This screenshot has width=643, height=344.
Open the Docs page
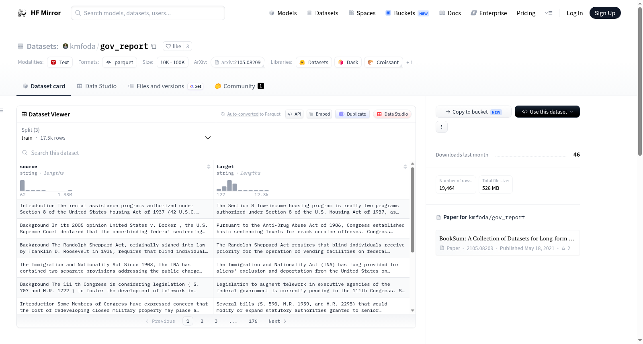[450, 13]
